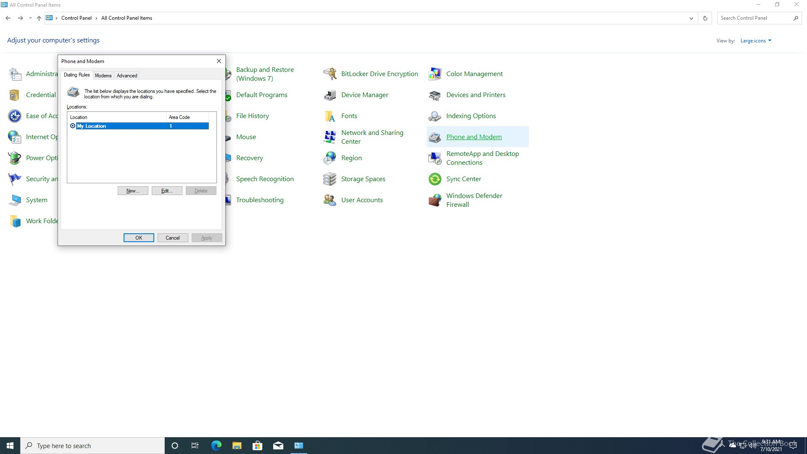Click the Phone and Modem icon
This screenshot has width=807, height=454.
pyautogui.click(x=435, y=137)
